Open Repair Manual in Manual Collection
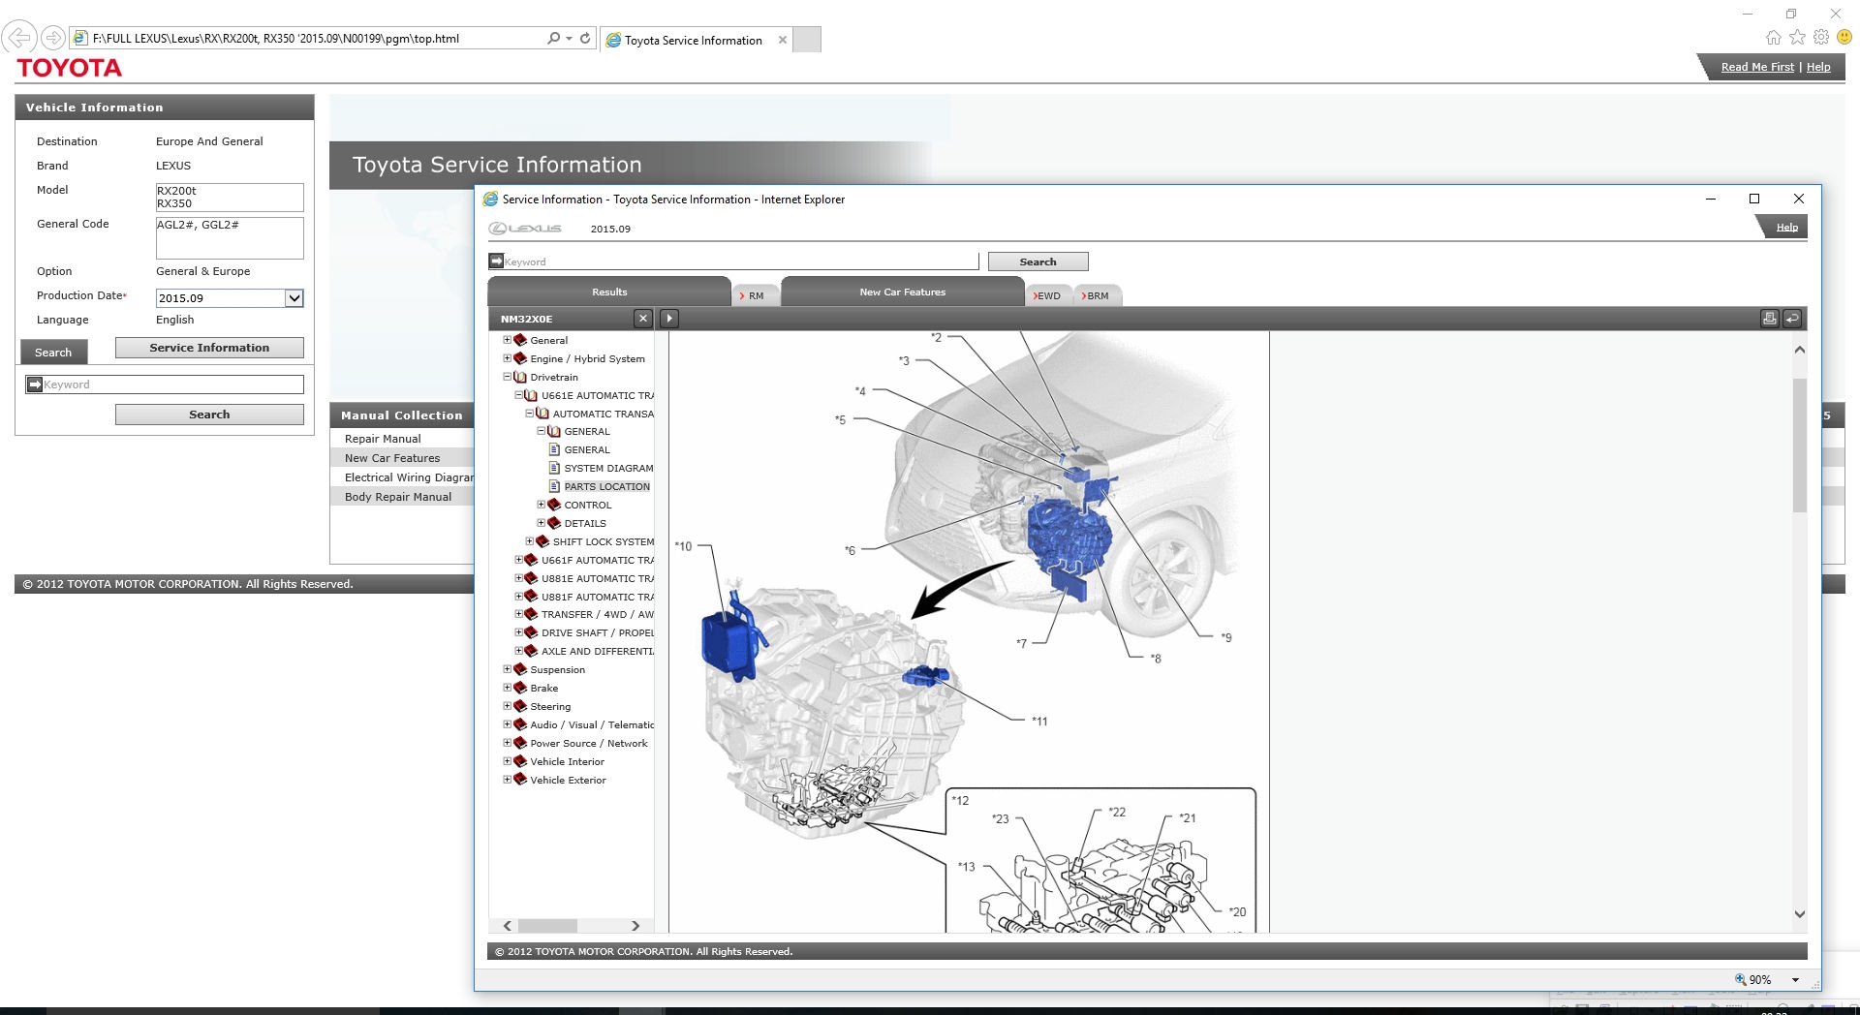The width and height of the screenshot is (1860, 1015). pos(383,439)
